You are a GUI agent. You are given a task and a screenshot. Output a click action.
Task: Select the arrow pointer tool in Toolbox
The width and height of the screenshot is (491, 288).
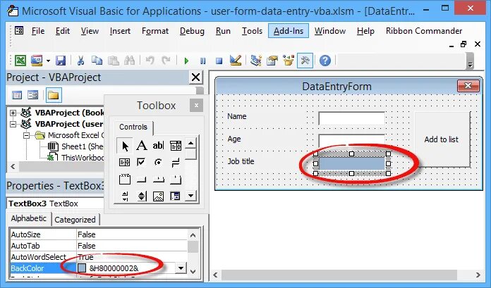point(125,146)
